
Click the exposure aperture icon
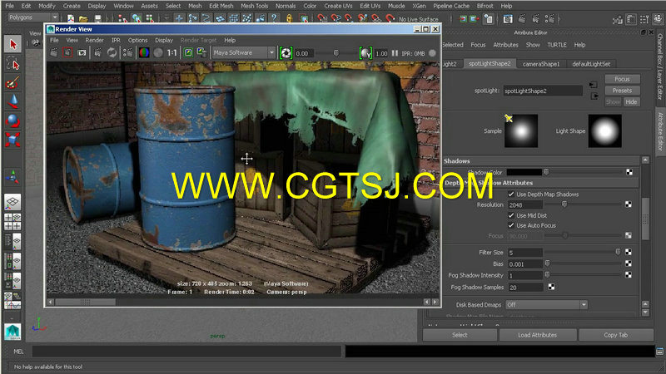click(286, 53)
